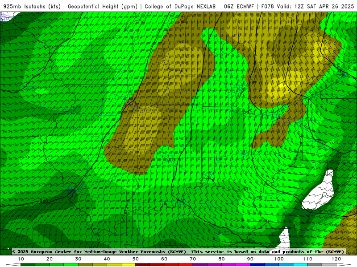The image size is (357, 267).
Task: Click the darkest green swatch on the color scale
Action: tap(28, 265)
